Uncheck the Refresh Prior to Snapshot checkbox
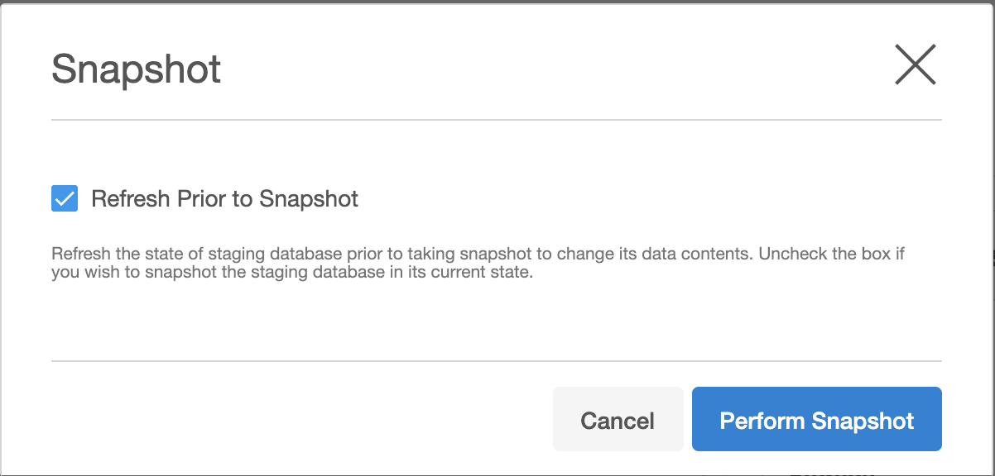 coord(65,198)
